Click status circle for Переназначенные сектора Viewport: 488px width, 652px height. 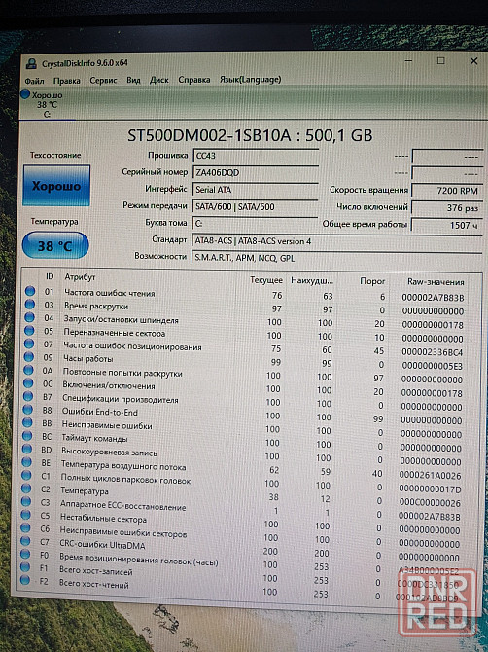(x=29, y=331)
